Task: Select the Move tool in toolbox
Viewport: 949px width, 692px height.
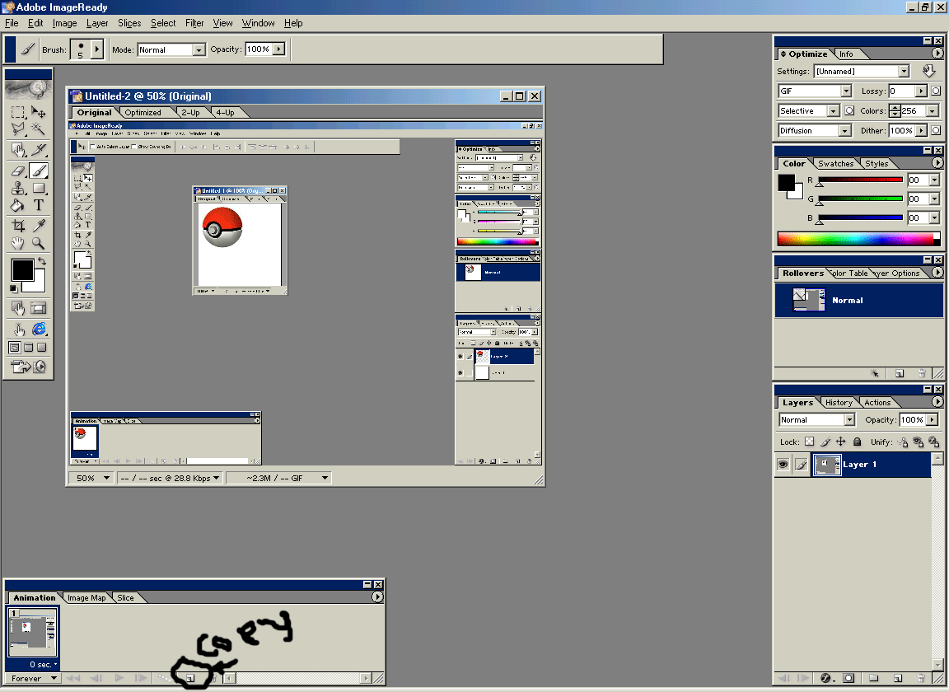Action: tap(38, 112)
